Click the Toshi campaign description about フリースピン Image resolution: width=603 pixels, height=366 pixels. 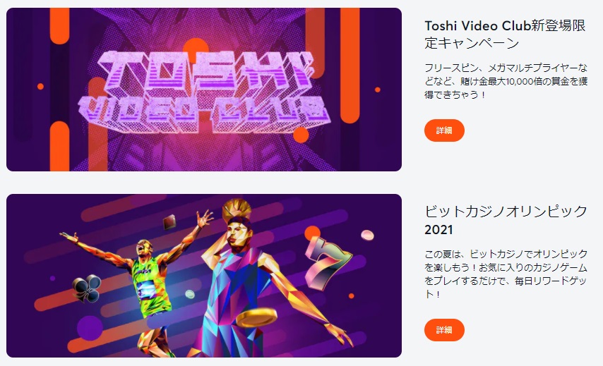(506, 81)
